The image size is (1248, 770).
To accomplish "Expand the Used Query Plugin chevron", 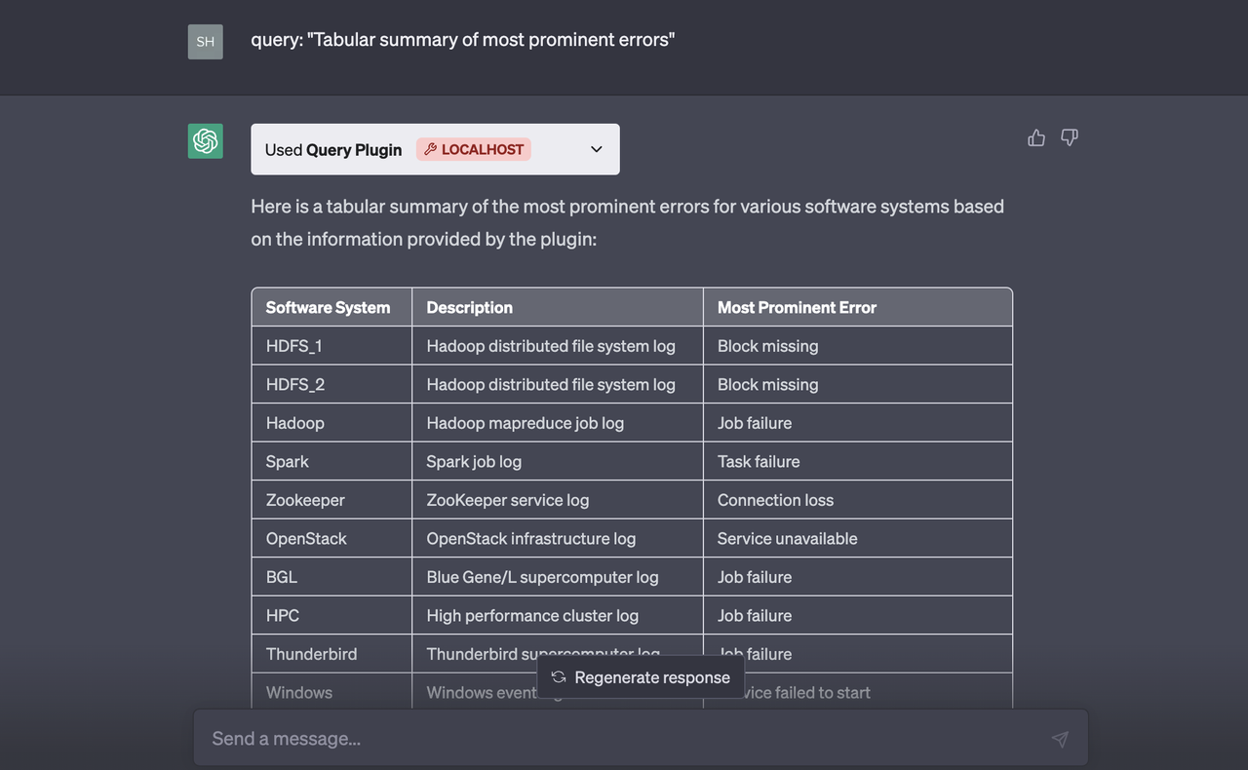I will (597, 149).
